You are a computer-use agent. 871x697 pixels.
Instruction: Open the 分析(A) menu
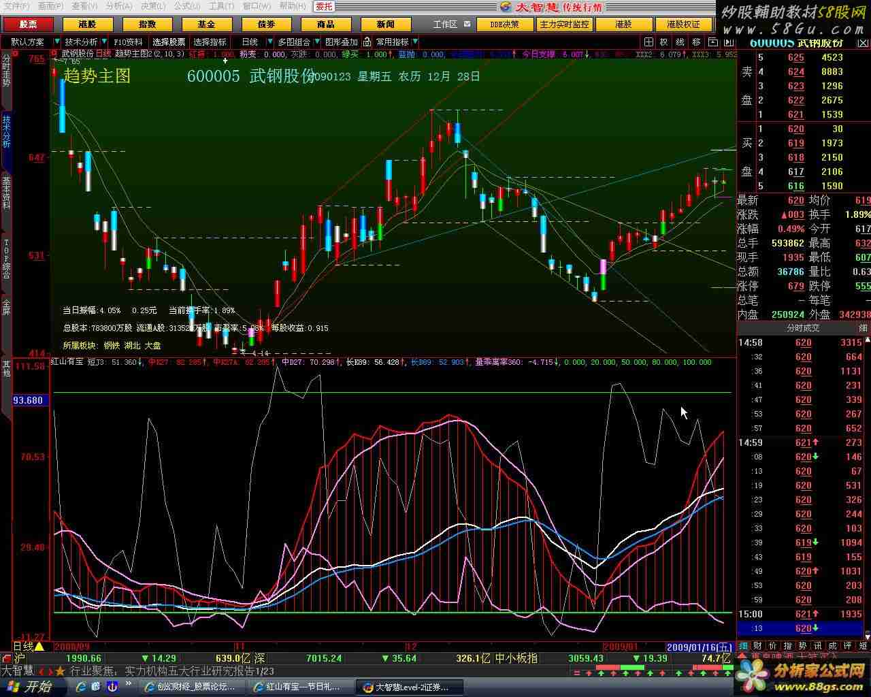(118, 6)
